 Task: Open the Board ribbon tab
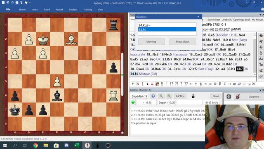(x=47, y=10)
